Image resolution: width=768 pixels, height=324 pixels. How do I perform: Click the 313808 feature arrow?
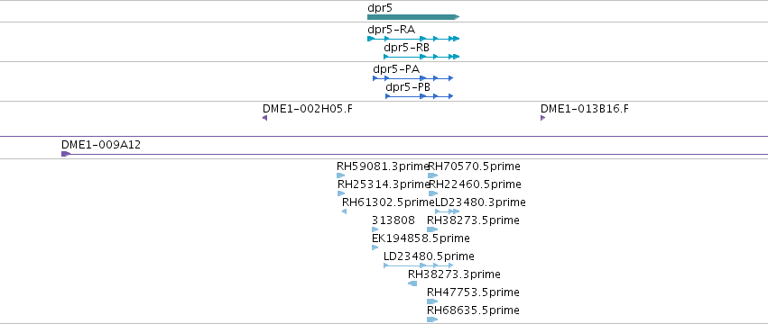coord(375,229)
